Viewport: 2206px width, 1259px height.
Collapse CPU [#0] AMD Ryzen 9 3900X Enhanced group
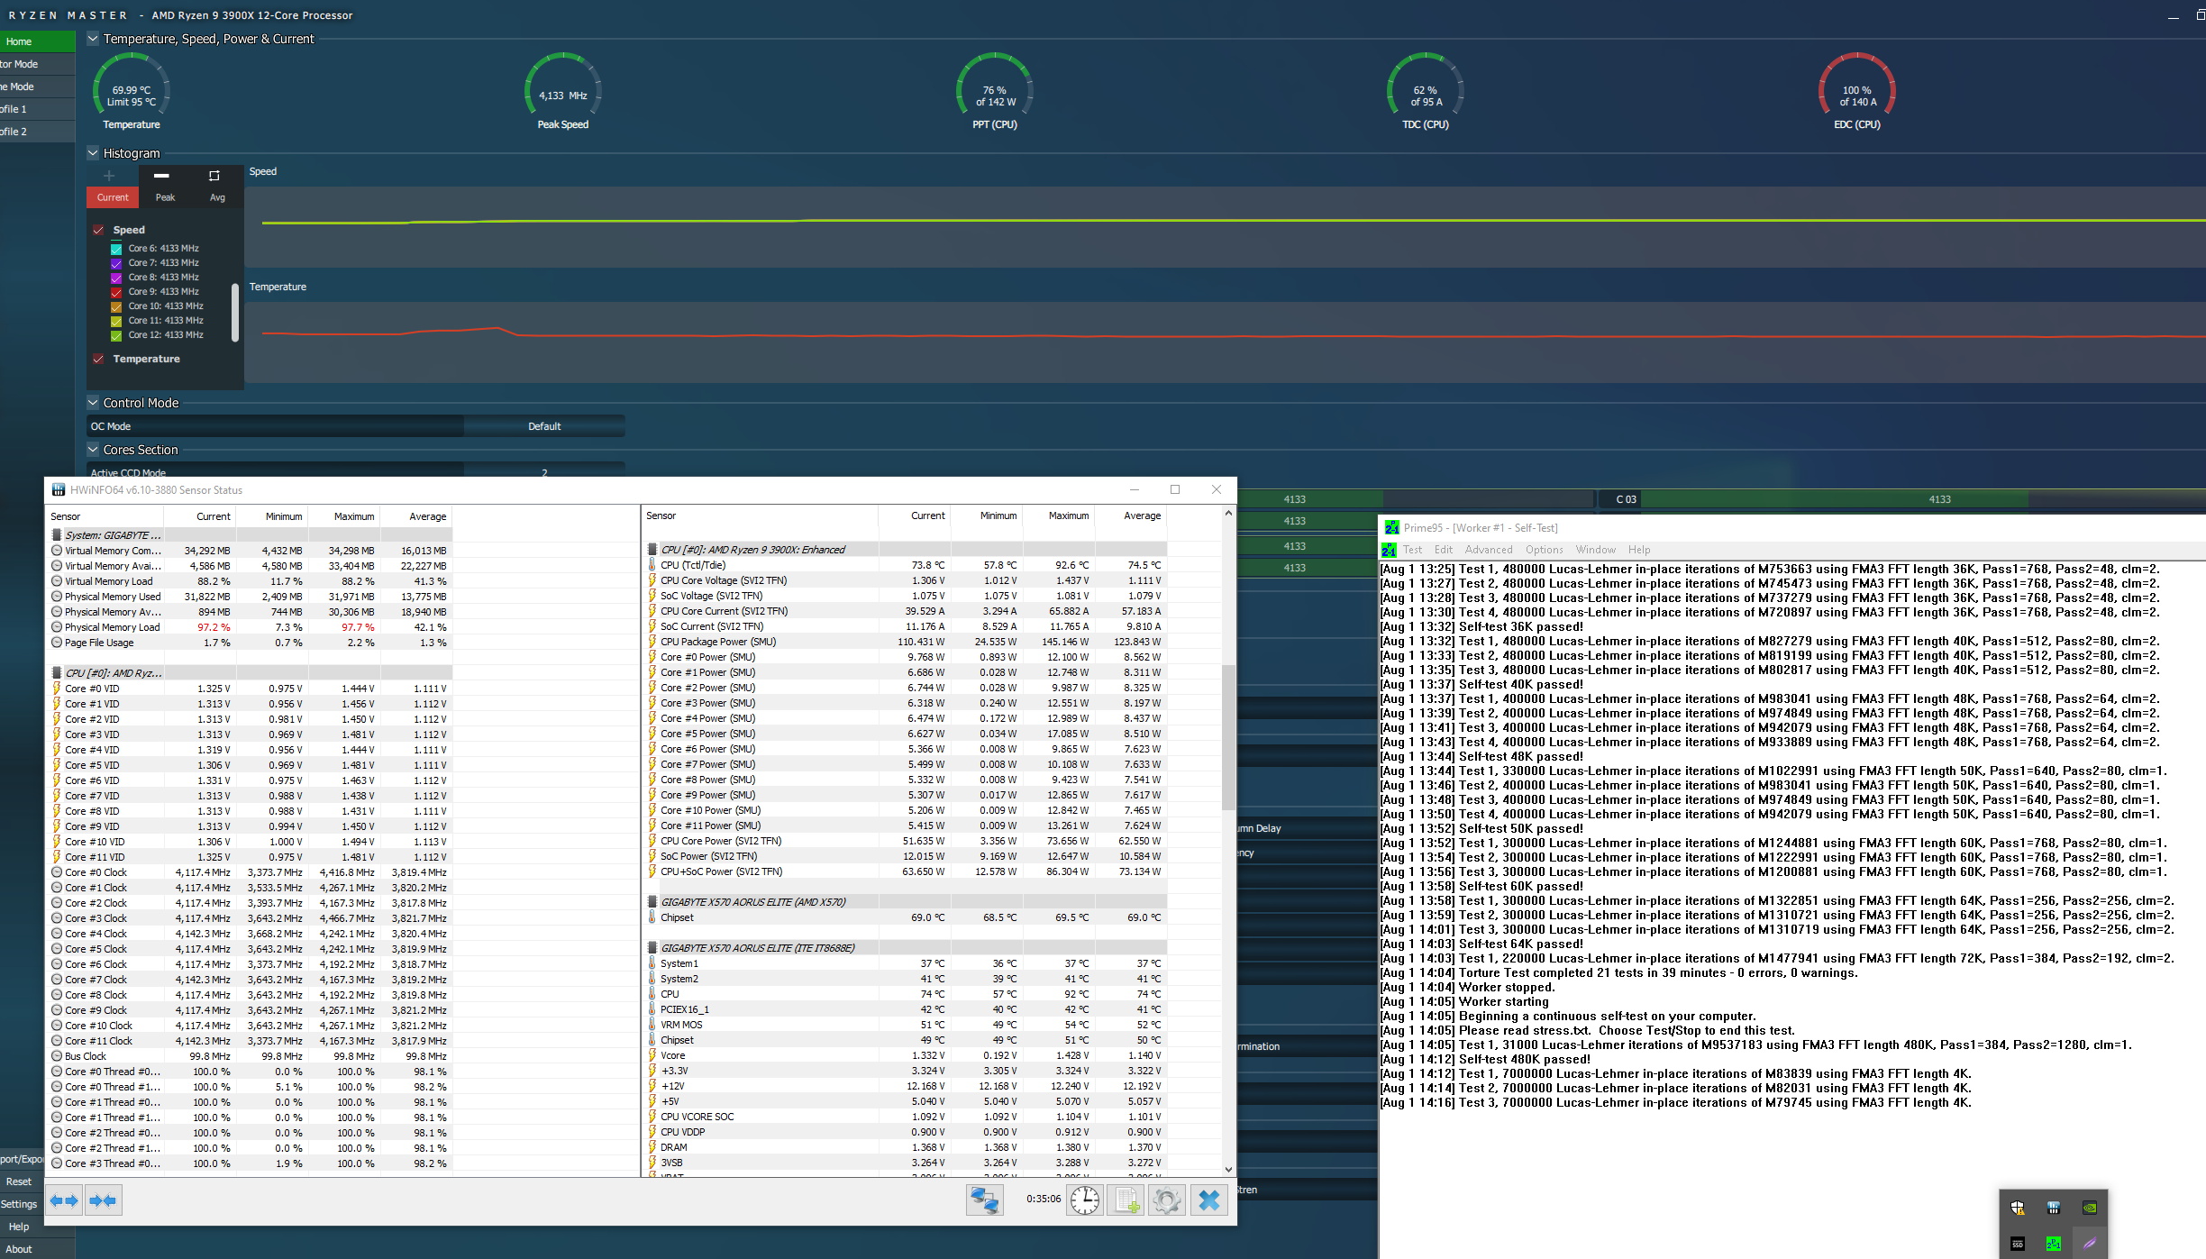(652, 550)
